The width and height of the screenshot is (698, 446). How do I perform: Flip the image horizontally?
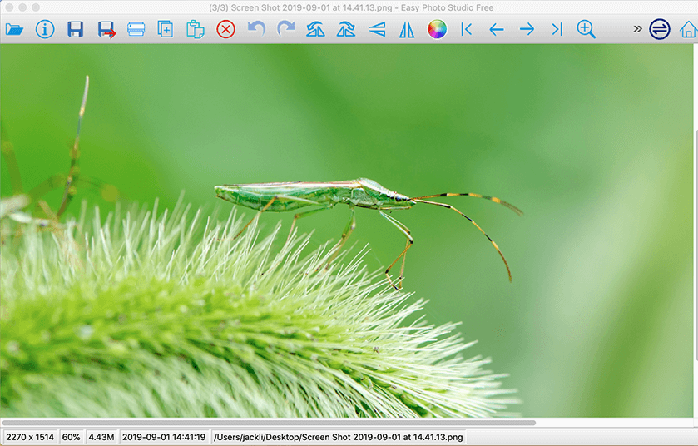(407, 30)
